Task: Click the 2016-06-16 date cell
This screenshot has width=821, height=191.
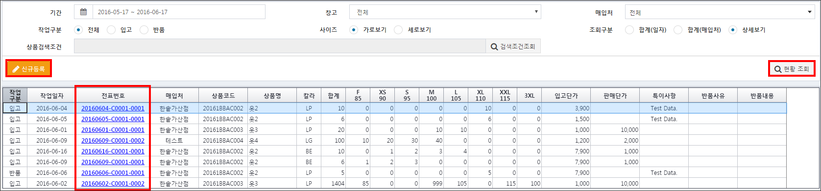Action: [51, 151]
